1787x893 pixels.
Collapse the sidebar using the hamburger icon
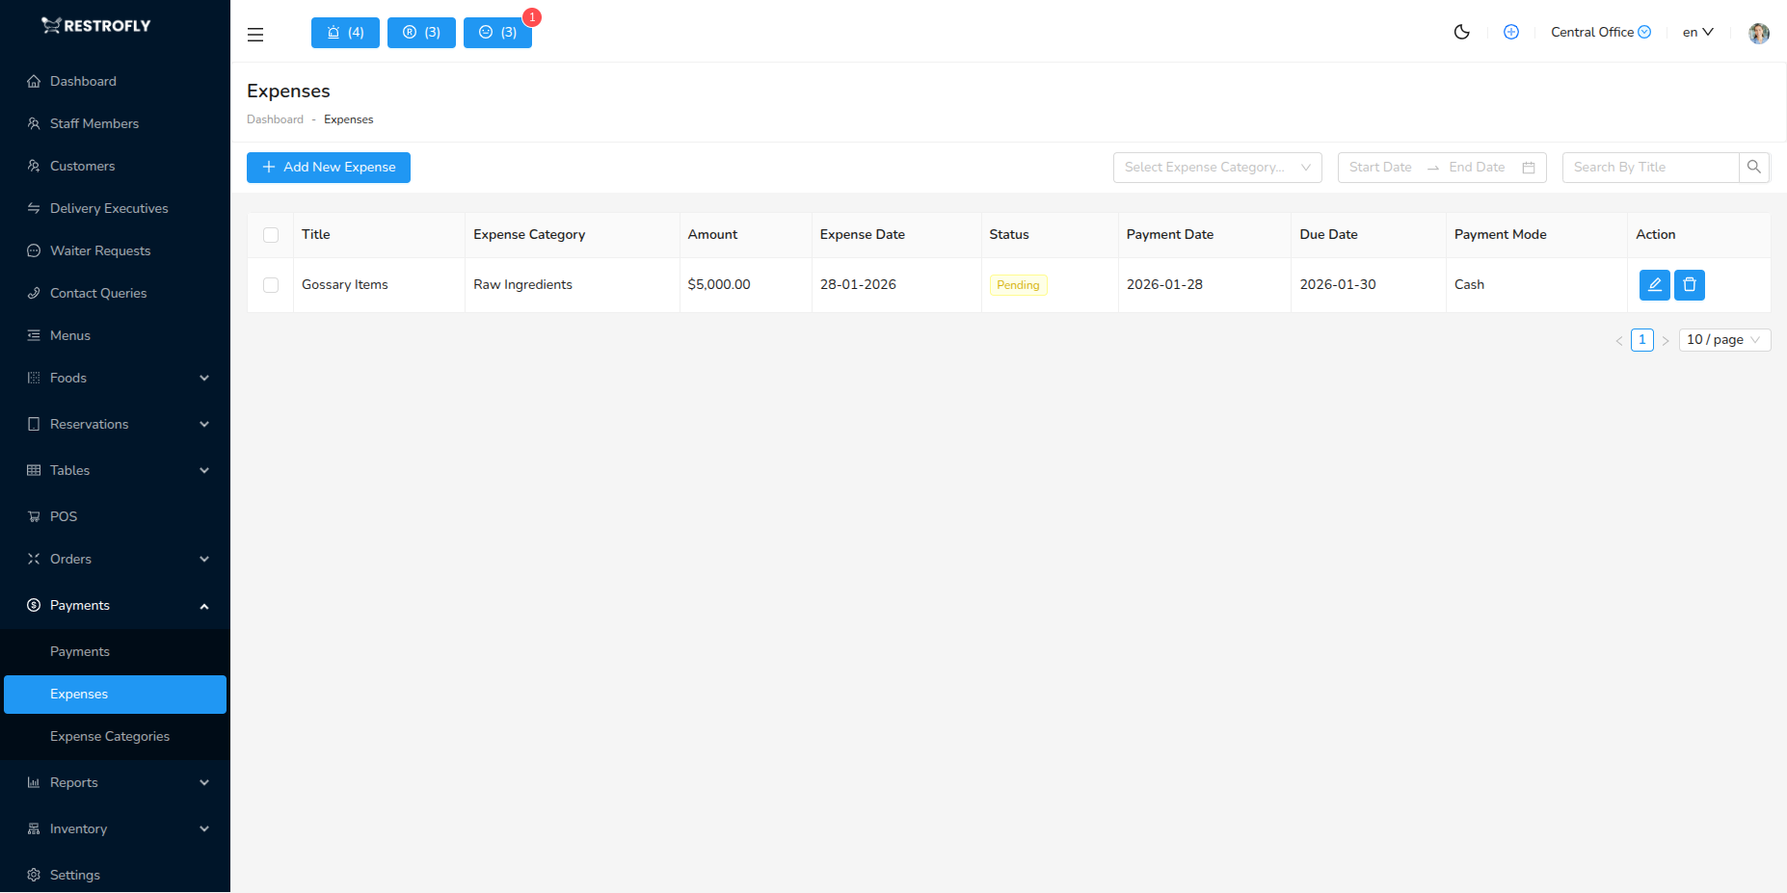pos(254,34)
